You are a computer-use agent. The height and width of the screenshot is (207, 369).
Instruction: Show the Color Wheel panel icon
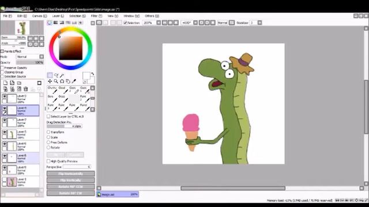tap(50, 22)
